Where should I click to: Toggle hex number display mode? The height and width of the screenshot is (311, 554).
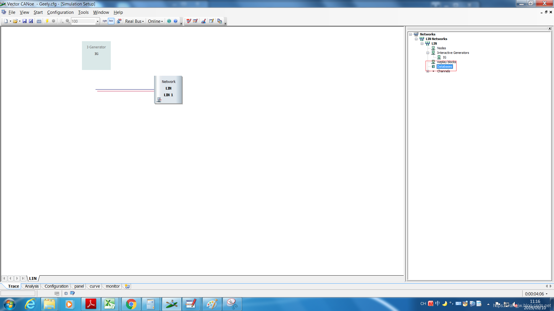pos(111,21)
